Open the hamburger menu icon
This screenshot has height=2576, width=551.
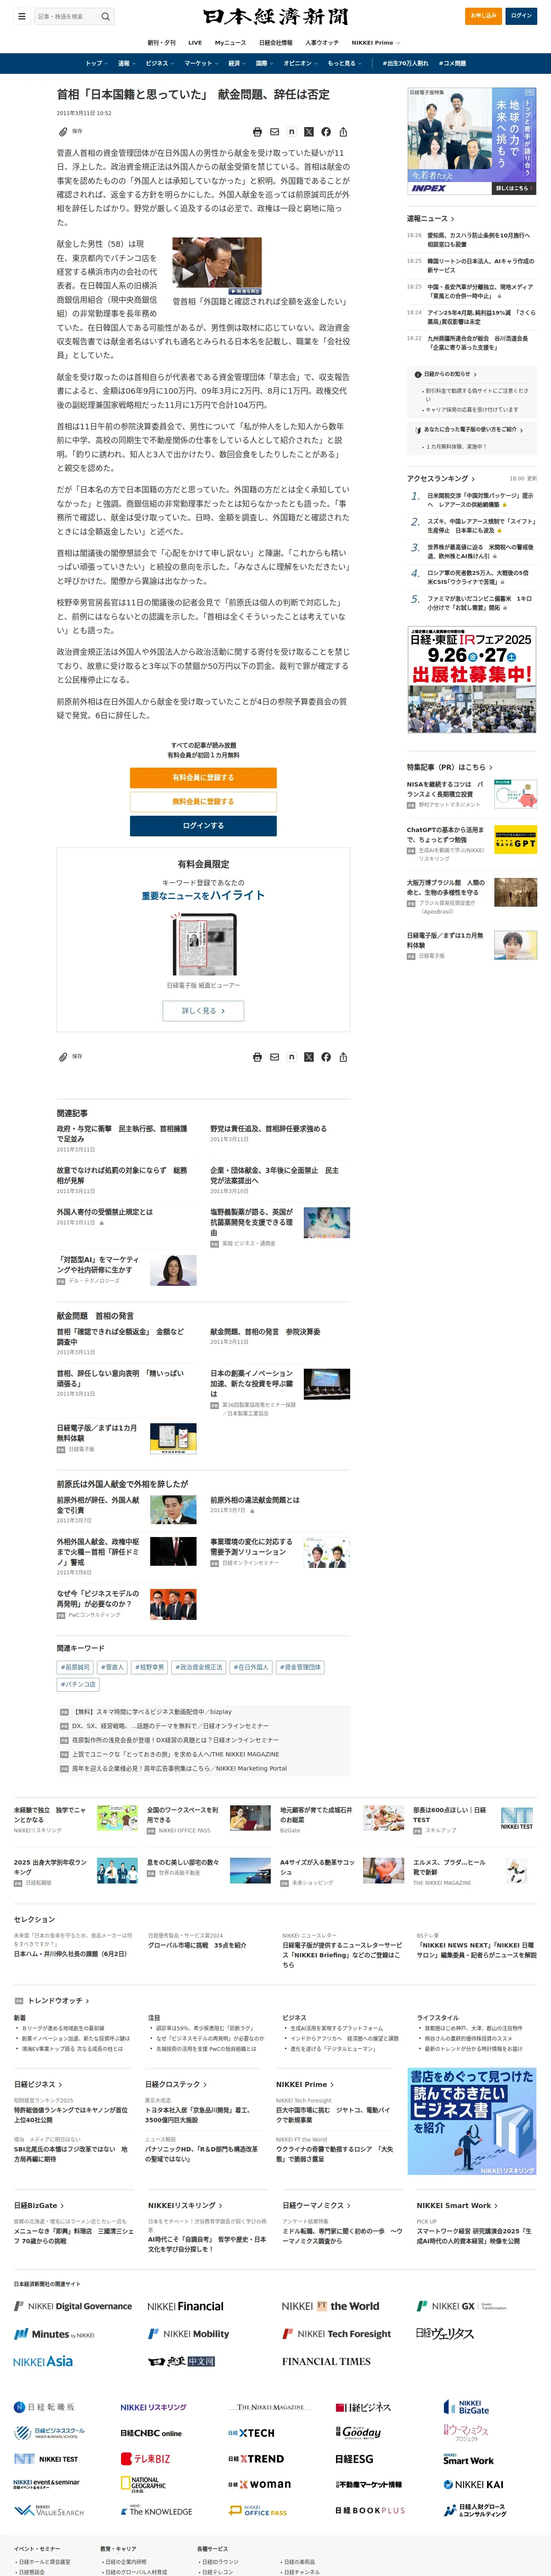21,16
